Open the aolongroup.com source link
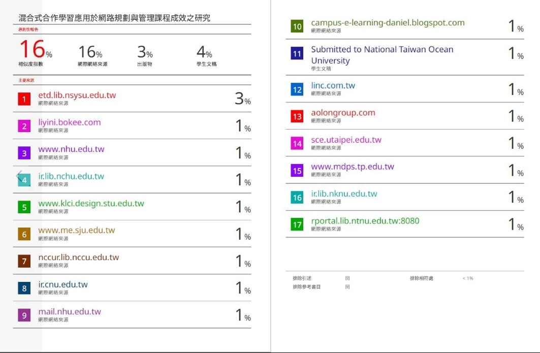 pos(343,113)
